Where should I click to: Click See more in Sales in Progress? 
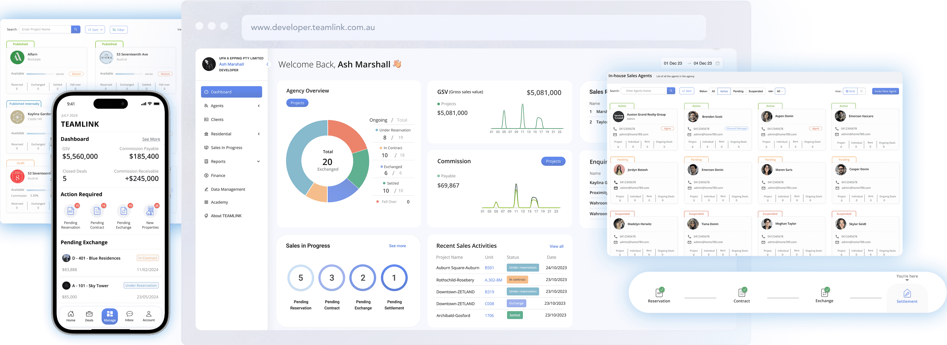397,246
